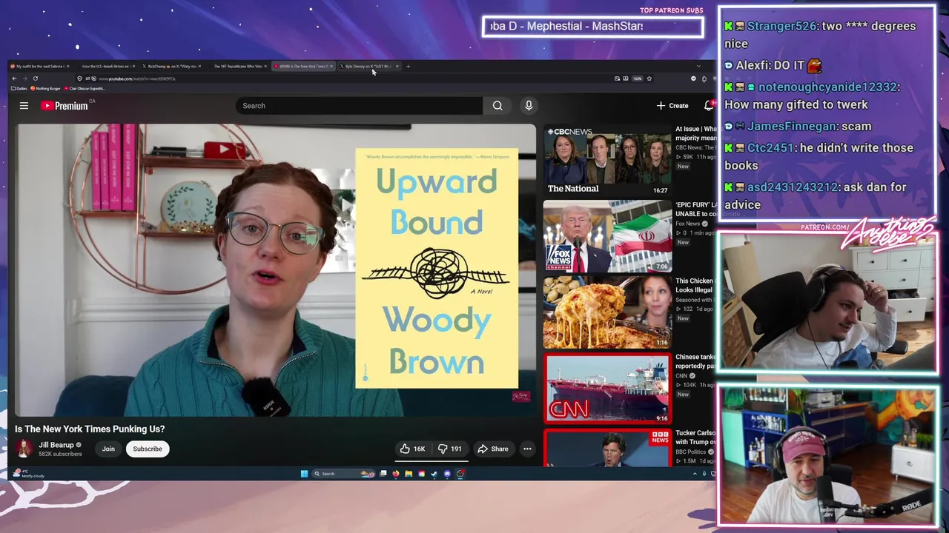Click Jill Bearup's channel avatar
The image size is (949, 533).
tap(24, 449)
